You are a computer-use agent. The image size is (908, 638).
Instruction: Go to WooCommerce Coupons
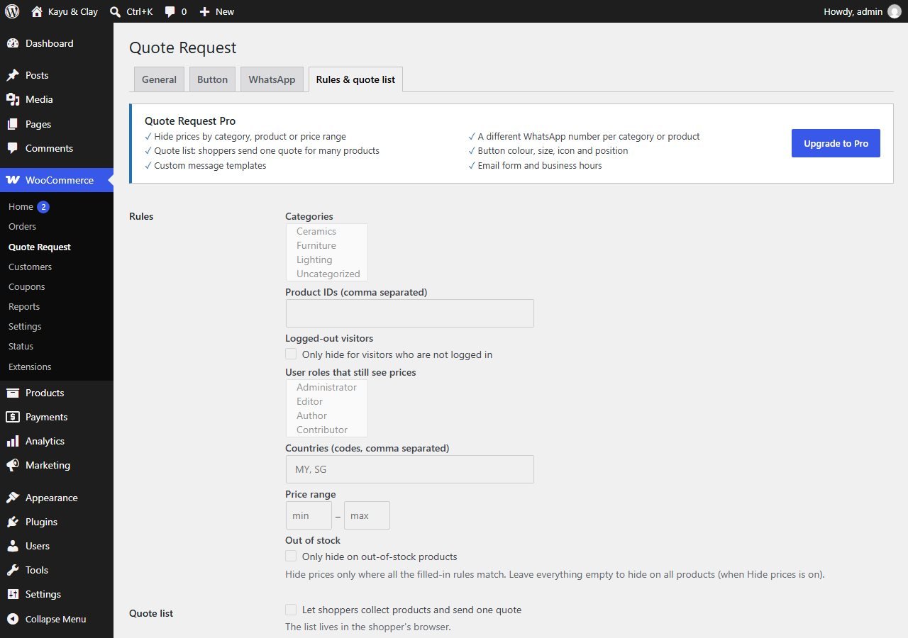tap(27, 286)
